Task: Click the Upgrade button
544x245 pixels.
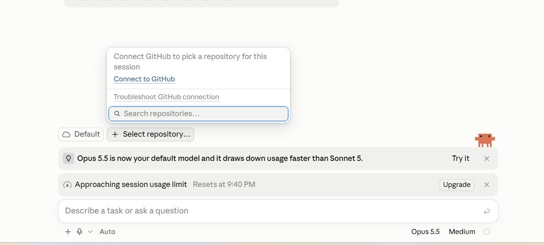Action: 456,185
